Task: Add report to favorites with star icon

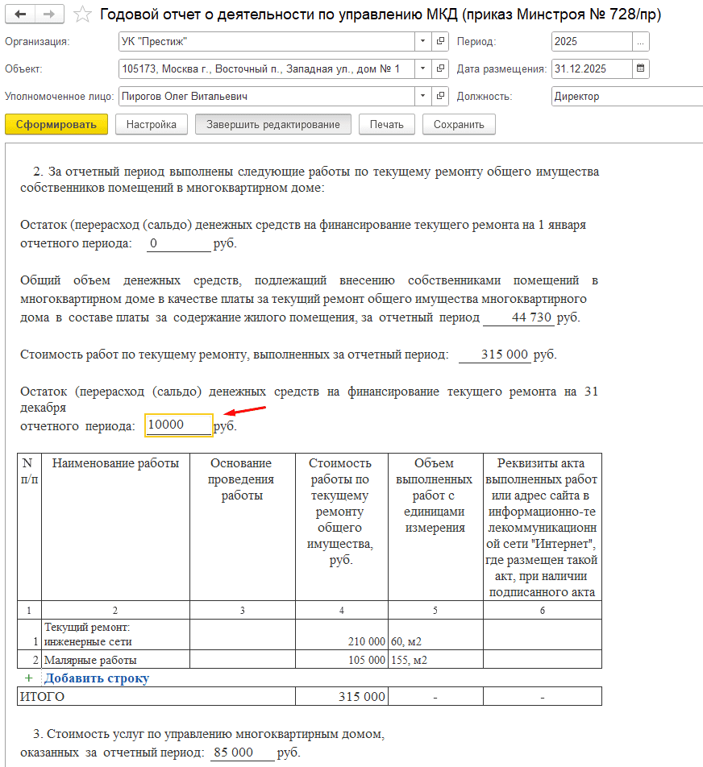Action: click(81, 15)
